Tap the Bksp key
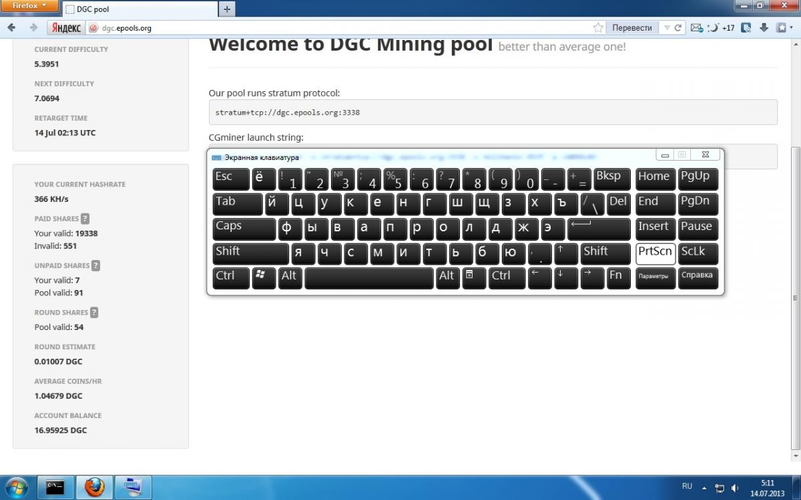The image size is (801, 500). (x=612, y=179)
